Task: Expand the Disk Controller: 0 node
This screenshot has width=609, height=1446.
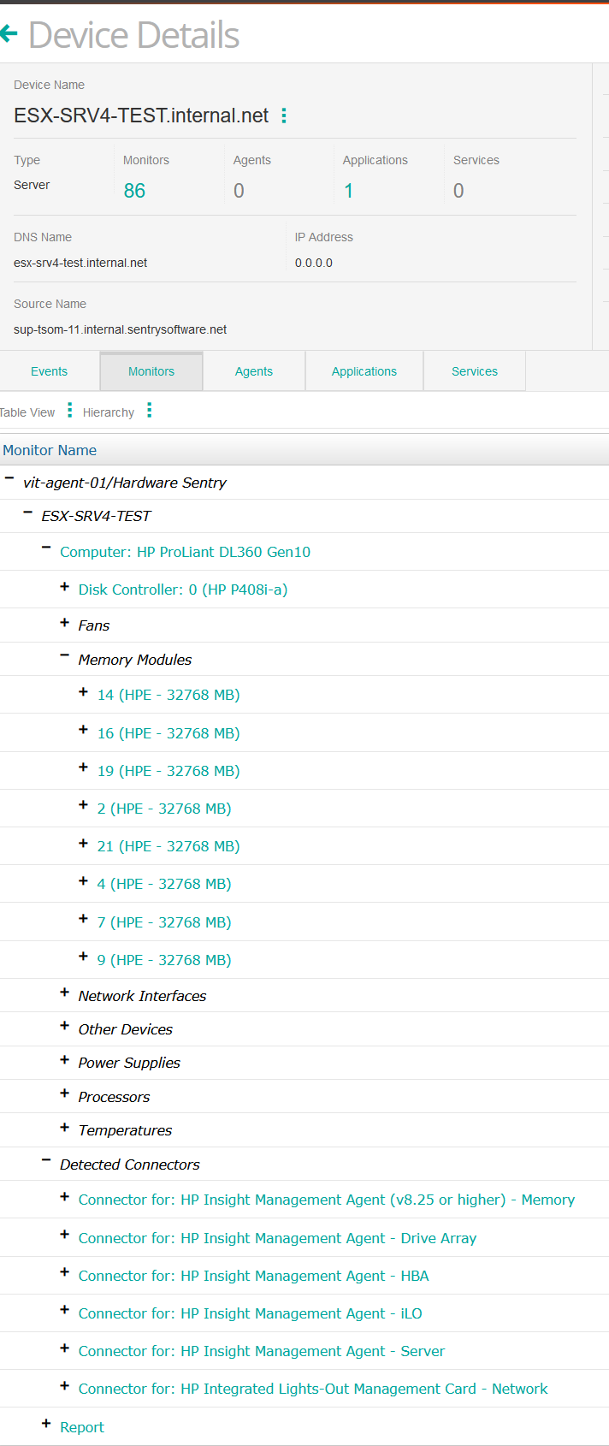Action: (x=64, y=587)
